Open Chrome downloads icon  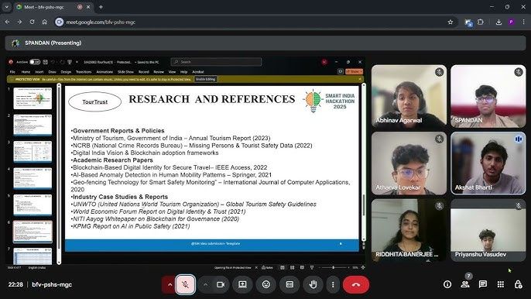click(498, 22)
